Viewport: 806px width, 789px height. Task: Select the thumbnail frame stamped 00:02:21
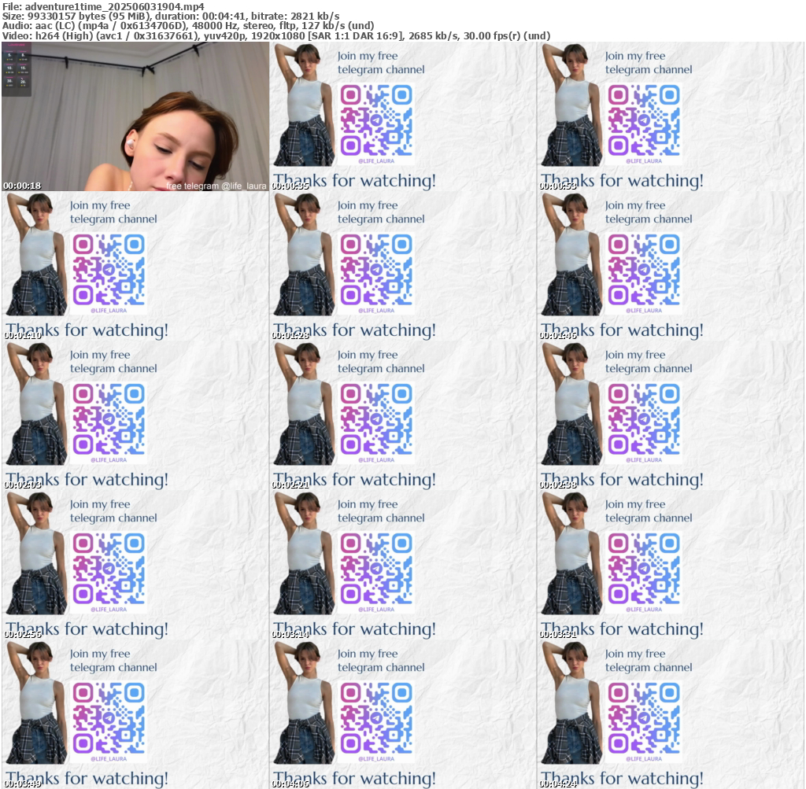point(403,415)
